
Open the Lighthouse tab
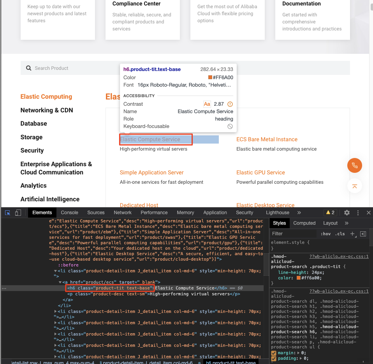(278, 213)
